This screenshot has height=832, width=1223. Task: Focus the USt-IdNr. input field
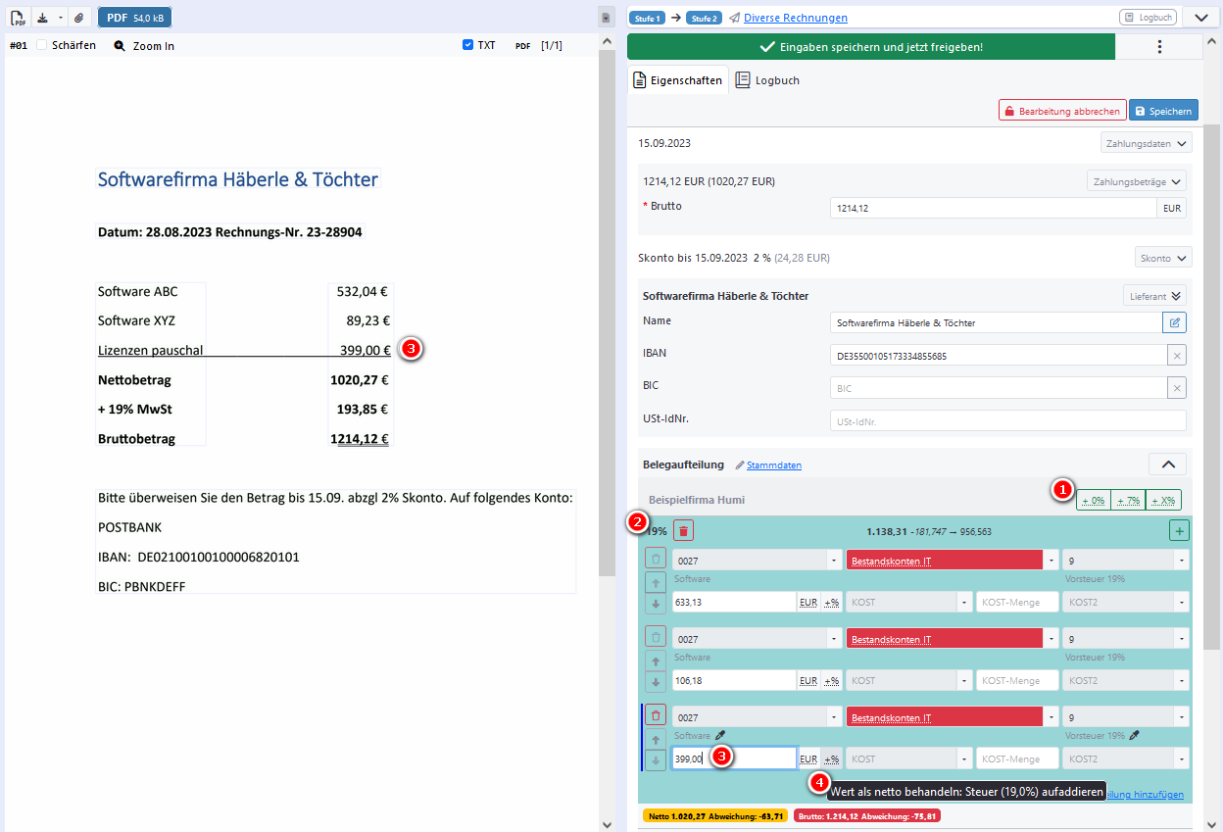point(1008,421)
